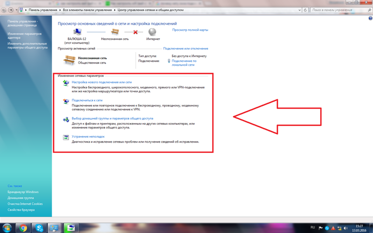The image size is (373, 233).
Task: Open 'Домашняя группа' sidebar link
Action: [21, 198]
